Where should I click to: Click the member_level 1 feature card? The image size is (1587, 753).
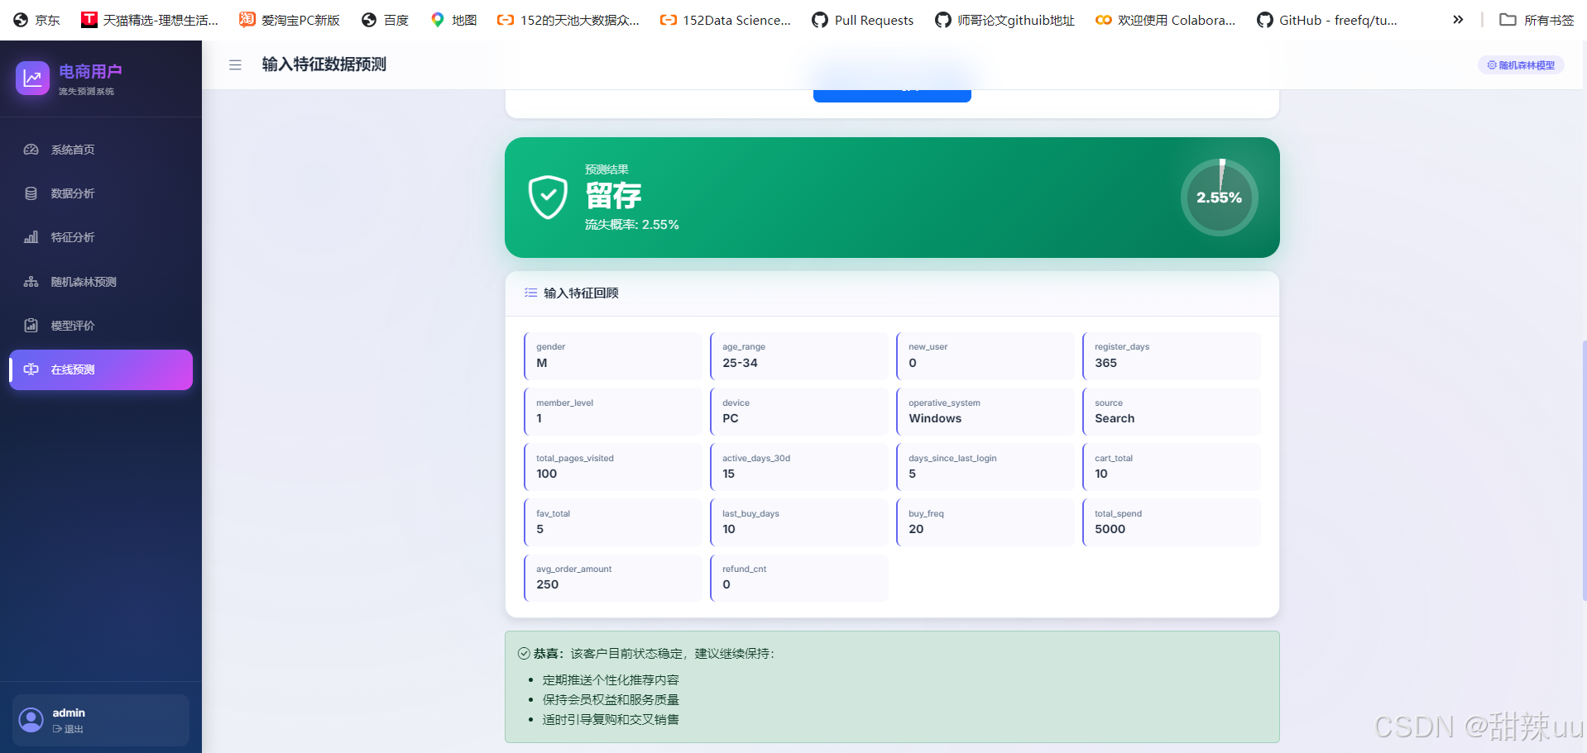pos(612,412)
